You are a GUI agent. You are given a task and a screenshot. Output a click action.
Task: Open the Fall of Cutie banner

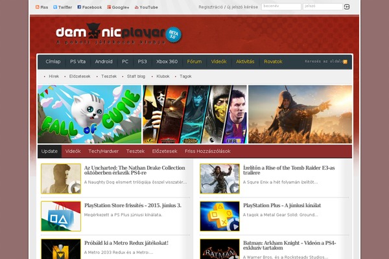tap(89, 114)
